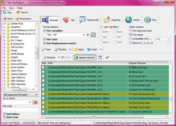Screen dimensions: 176x126
Task: Expand the Jason Mraz folder node
Action: click(4, 71)
